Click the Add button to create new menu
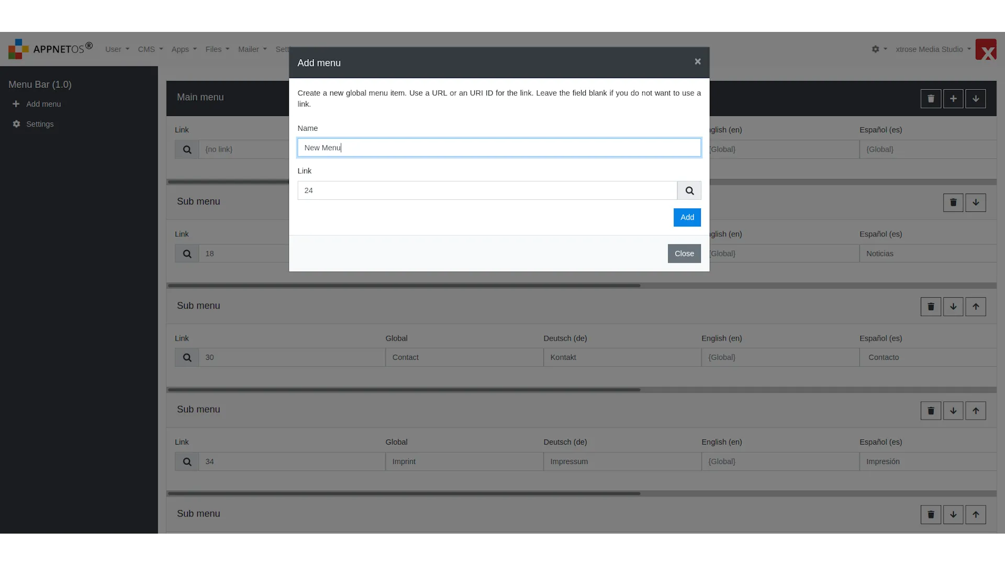 [x=687, y=217]
